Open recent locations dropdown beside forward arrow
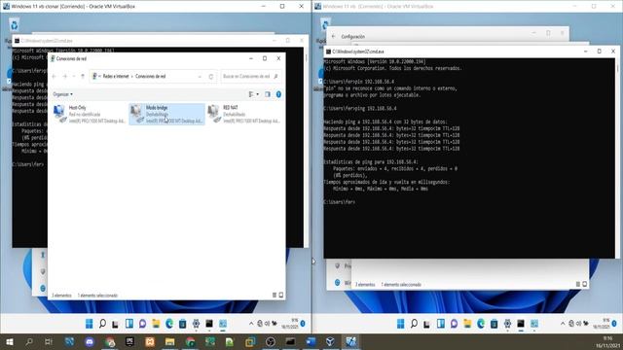 point(74,76)
